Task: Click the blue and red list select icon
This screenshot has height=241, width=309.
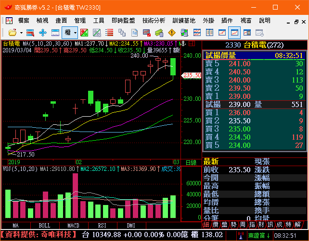Action: point(30,33)
